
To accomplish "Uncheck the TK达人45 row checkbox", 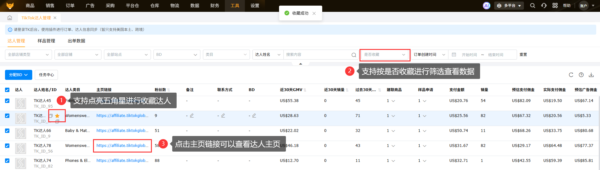I will tap(7, 101).
